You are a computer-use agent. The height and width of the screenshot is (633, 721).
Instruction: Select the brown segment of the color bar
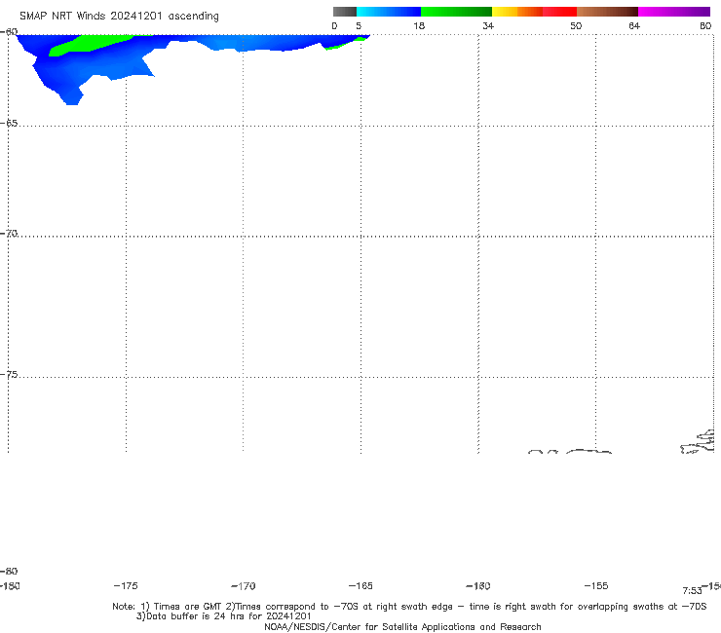(607, 12)
